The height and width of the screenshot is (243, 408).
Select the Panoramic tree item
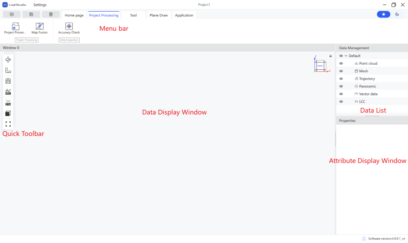point(367,86)
